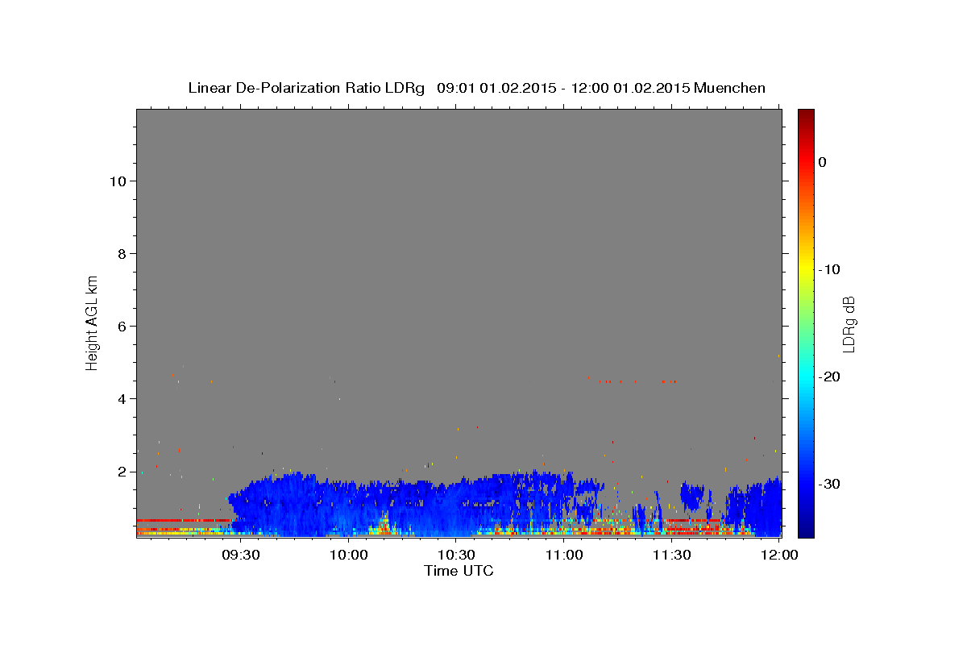The height and width of the screenshot is (645, 967).
Task: Click the colorbar tick label -10
Action: click(830, 269)
